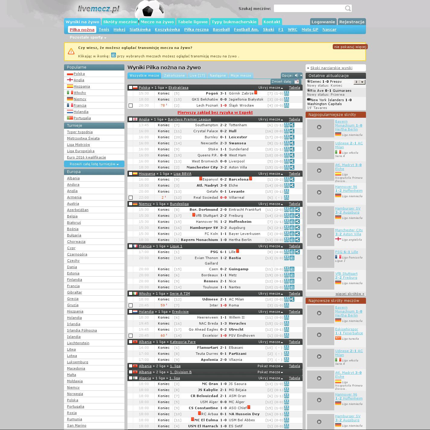Open the highlights ball icon for Southampton–Tottenham
The width and height of the screenshot is (430, 430).
pyautogui.click(x=292, y=125)
